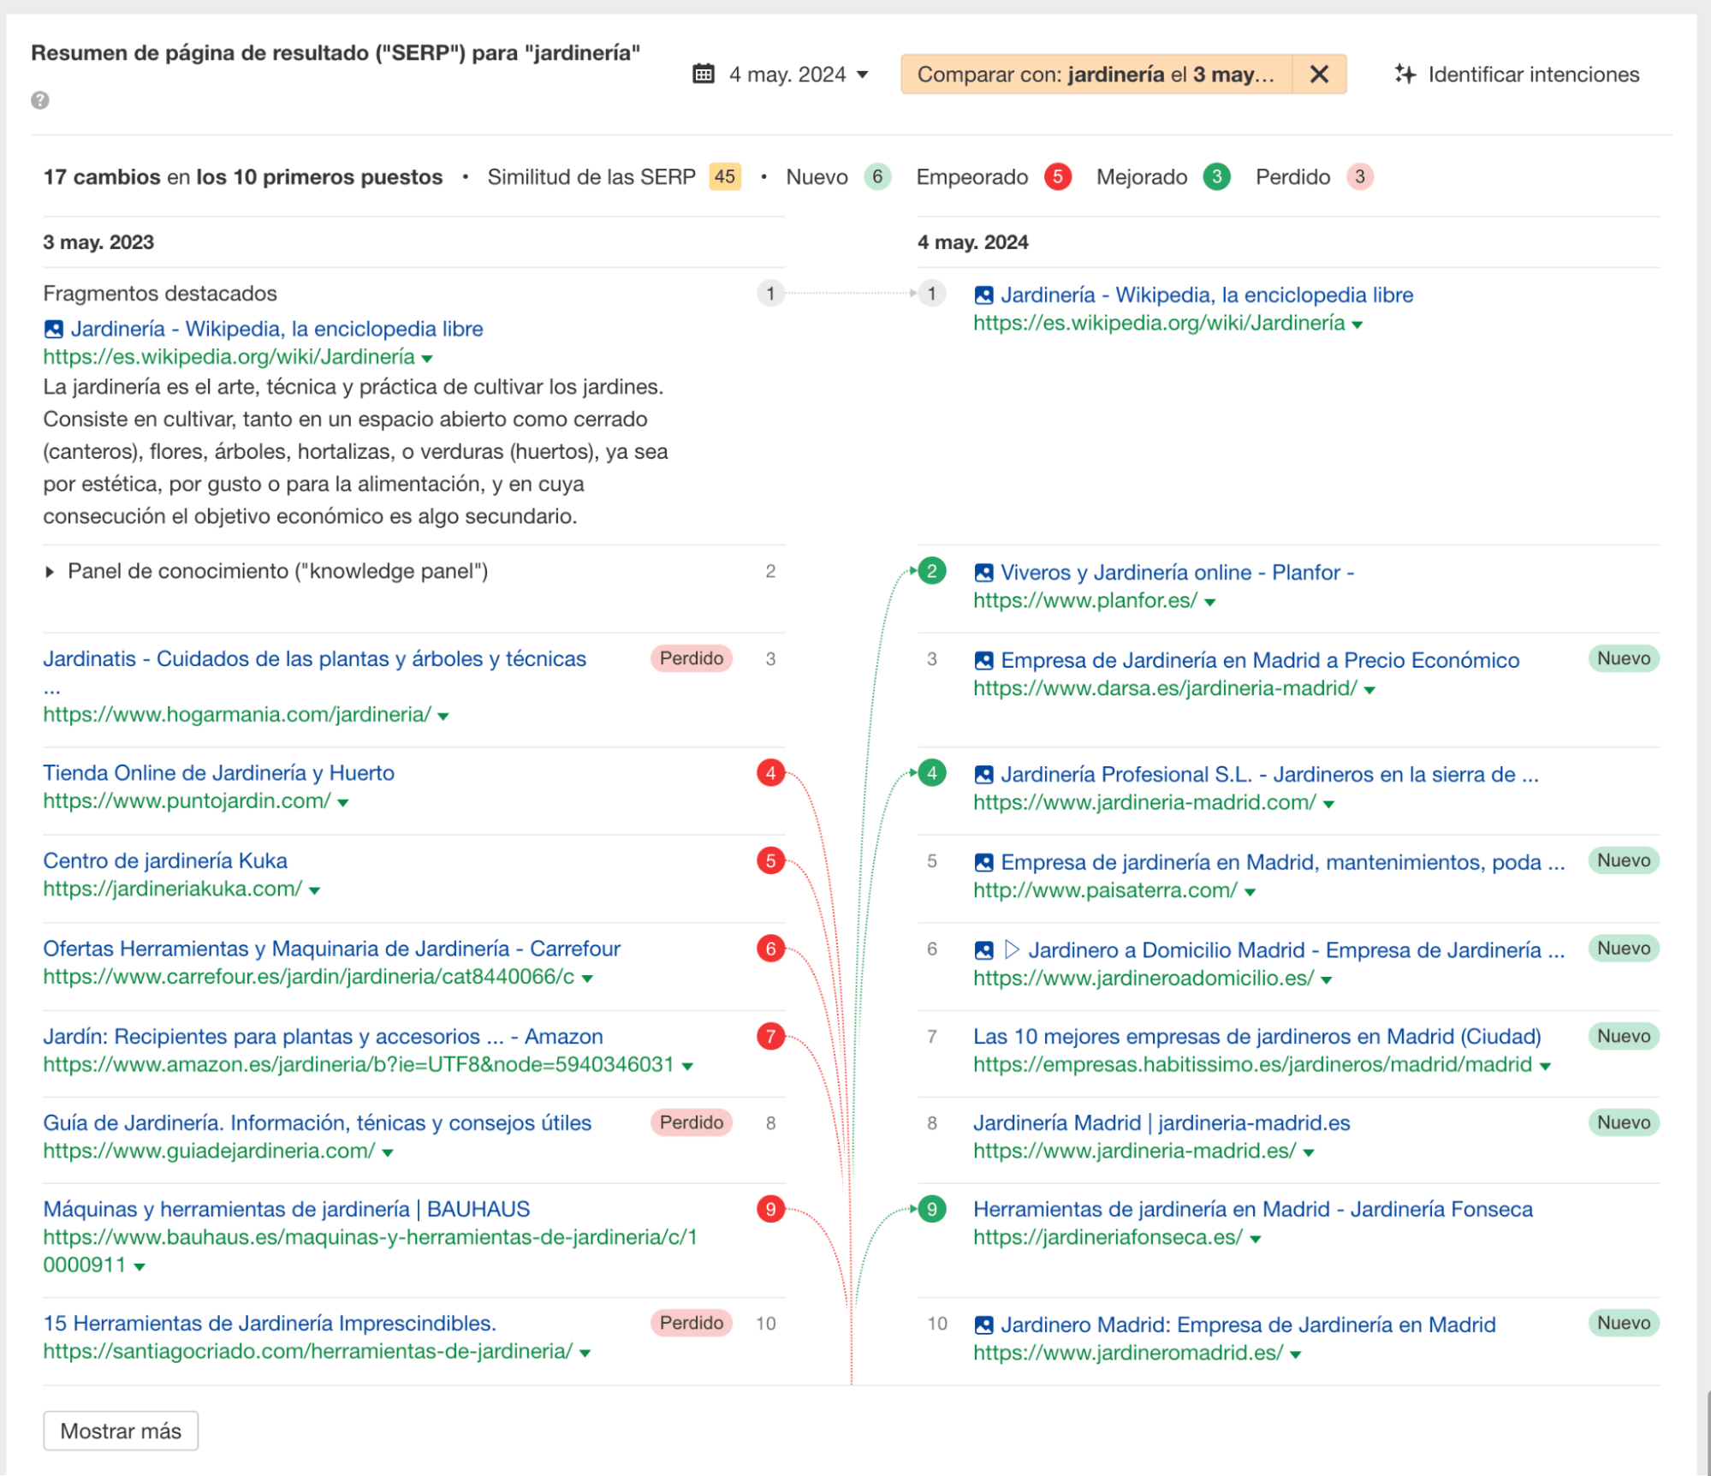Screen dimensions: 1711x1476
Task: Open dropdown arrow after hogarmania.com URL
Action: (x=443, y=717)
